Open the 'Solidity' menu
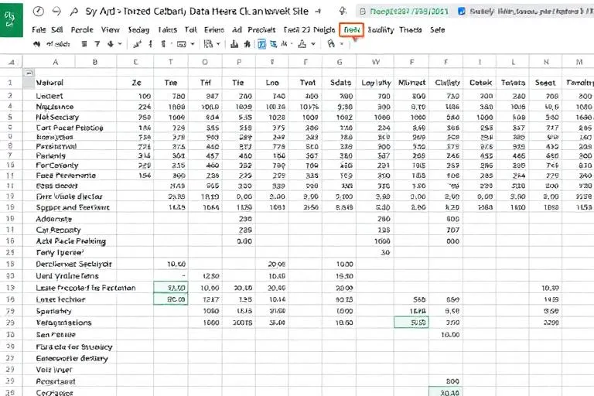Viewport: 594px width, 396px height. click(x=381, y=29)
